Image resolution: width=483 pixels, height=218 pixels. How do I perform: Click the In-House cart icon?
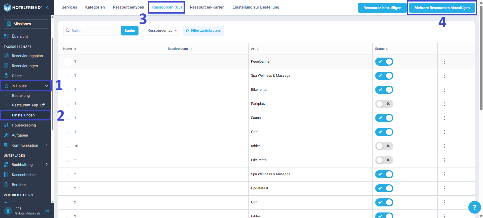pos(6,86)
